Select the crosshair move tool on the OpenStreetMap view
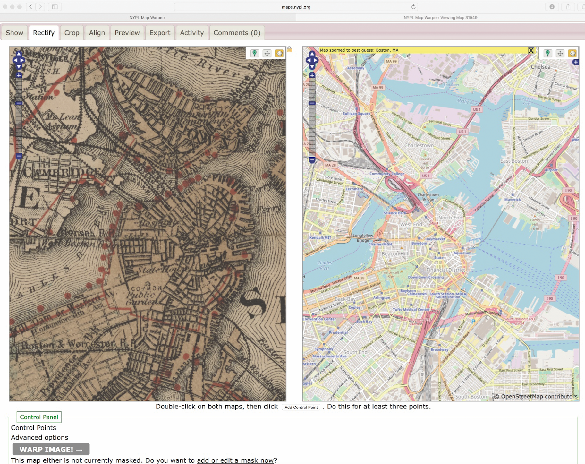Viewport: 585px width, 464px height. point(560,54)
